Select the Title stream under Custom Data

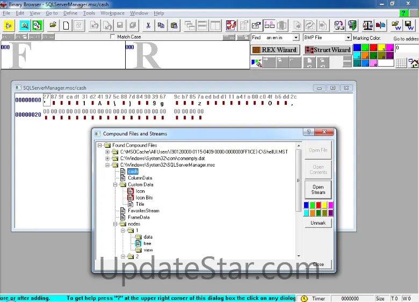pos(140,204)
